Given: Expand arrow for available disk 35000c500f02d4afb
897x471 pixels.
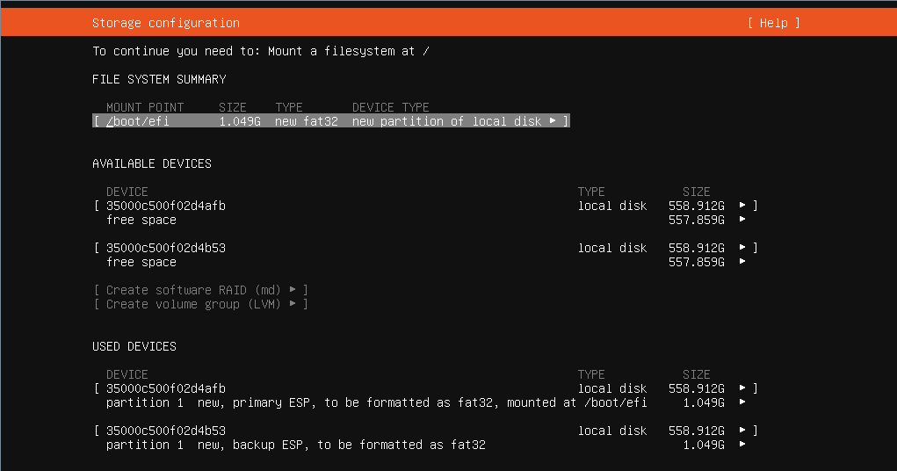Looking at the screenshot, I should click(742, 206).
